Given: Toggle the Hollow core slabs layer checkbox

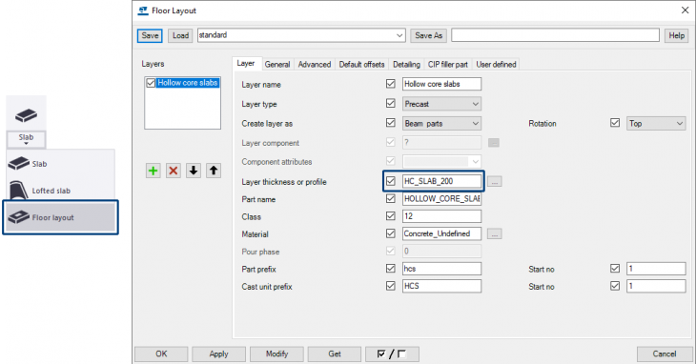Looking at the screenshot, I should (x=151, y=83).
